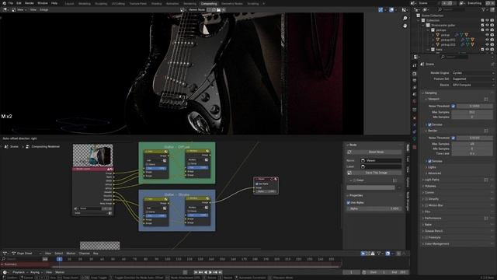Expand the Color Management panel
This screenshot has width=497, height=280.
point(436,243)
